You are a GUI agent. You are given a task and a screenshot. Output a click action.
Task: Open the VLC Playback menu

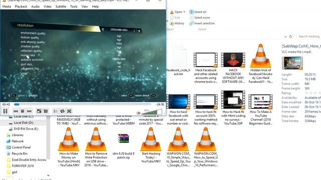click(21, 6)
